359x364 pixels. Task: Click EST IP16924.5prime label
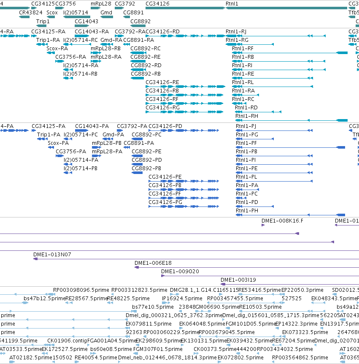(182, 299)
